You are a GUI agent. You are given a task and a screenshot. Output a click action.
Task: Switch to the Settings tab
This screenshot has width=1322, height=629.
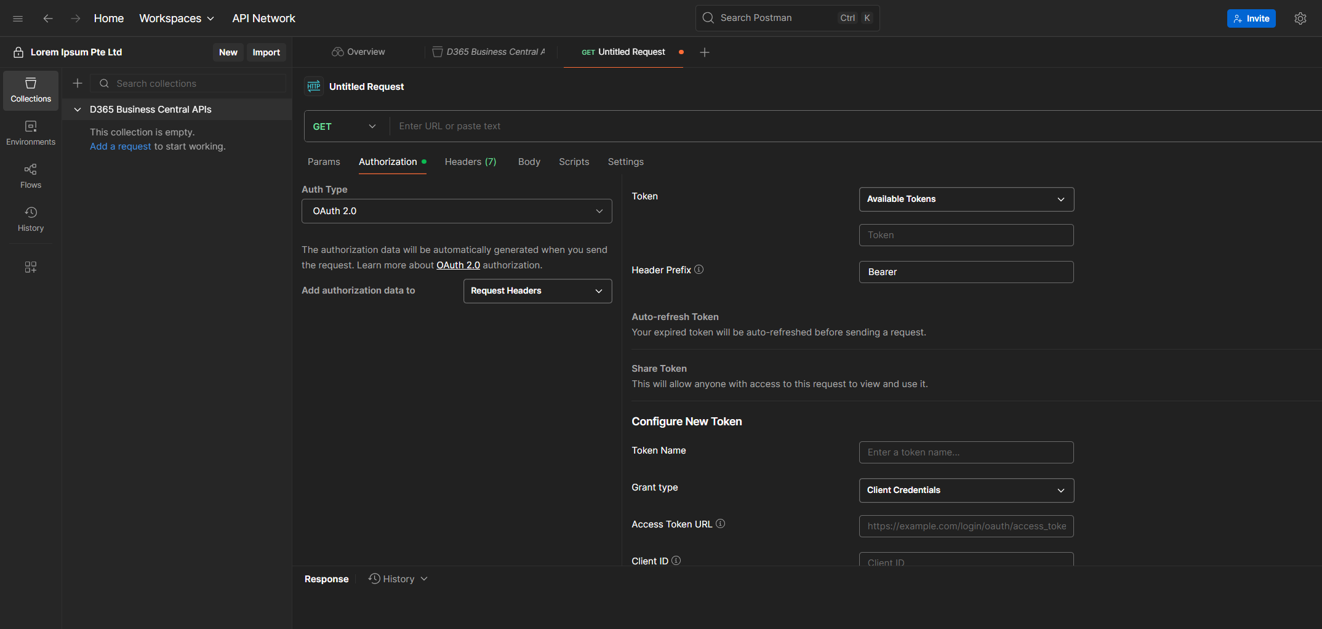coord(626,162)
